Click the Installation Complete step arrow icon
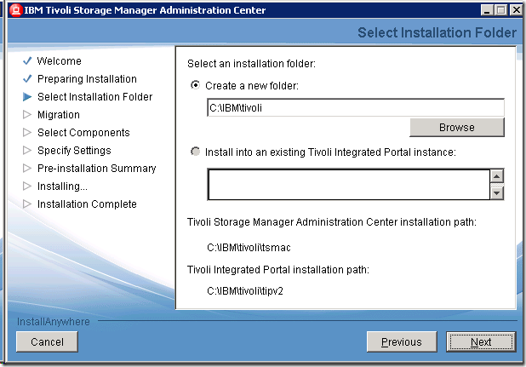The image size is (526, 367). click(x=27, y=204)
